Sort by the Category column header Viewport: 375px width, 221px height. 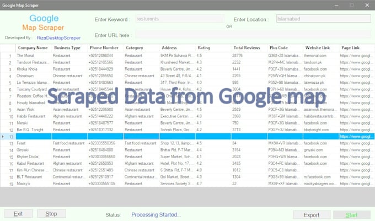pos(141,48)
